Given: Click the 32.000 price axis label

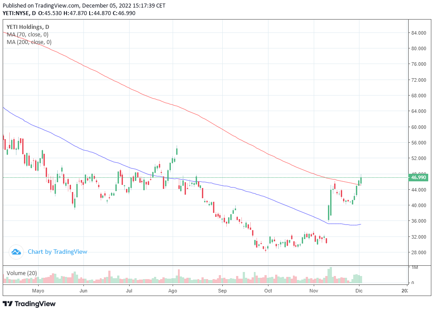Looking at the screenshot, I should coord(418,237).
